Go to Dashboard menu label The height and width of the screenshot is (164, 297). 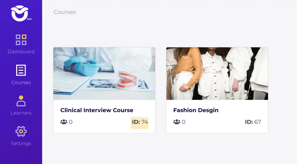(21, 51)
